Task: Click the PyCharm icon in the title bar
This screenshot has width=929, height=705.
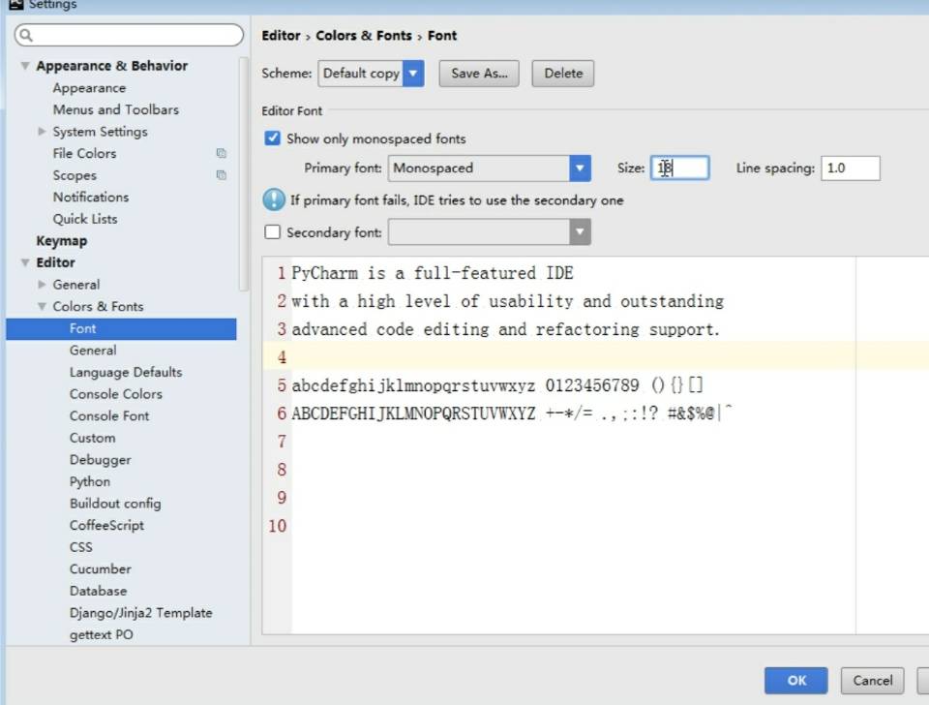Action: click(x=16, y=5)
